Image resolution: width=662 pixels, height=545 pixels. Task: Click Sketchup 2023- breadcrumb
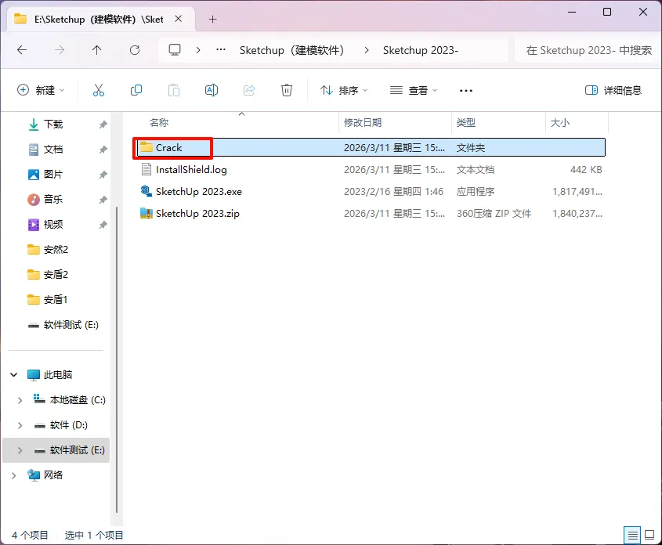[x=421, y=50]
